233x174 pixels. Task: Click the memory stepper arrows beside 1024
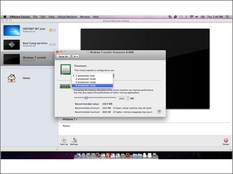[128, 98]
